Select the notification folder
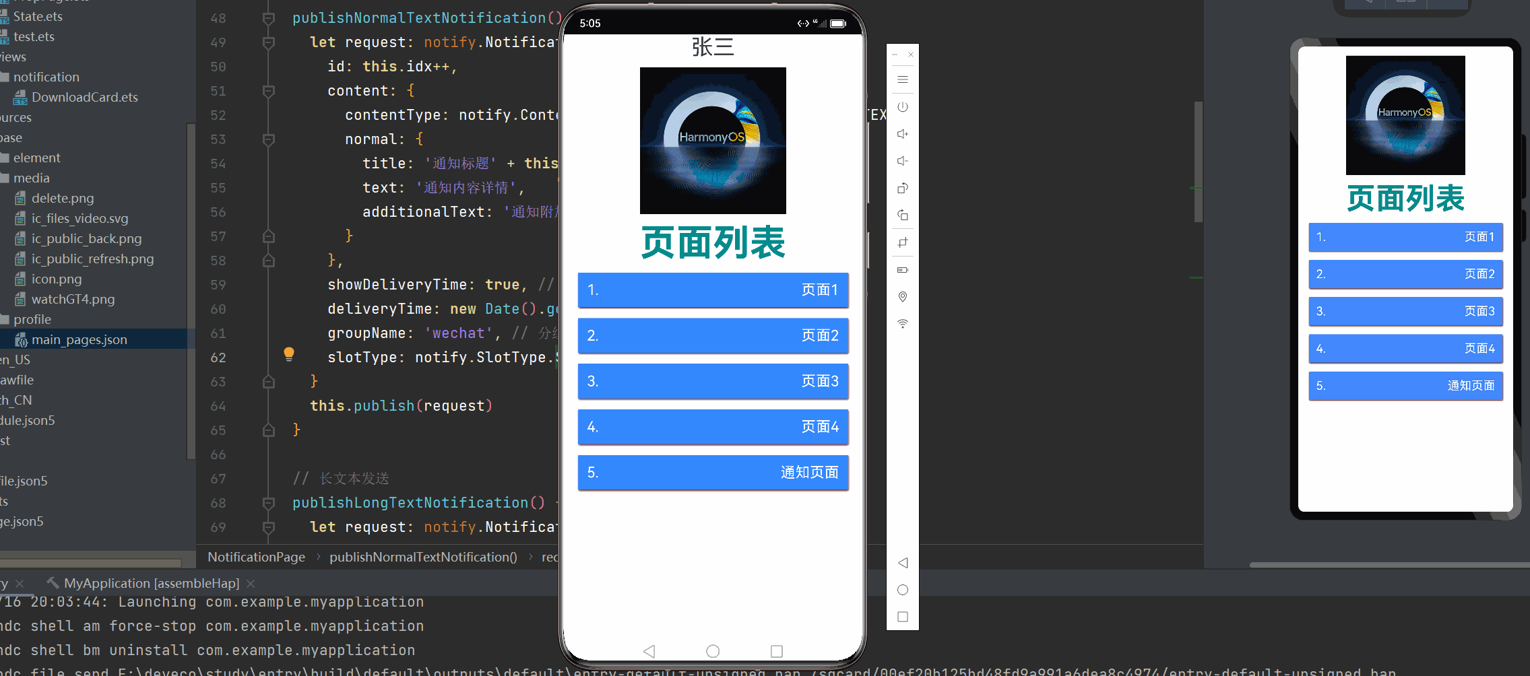 tap(46, 77)
